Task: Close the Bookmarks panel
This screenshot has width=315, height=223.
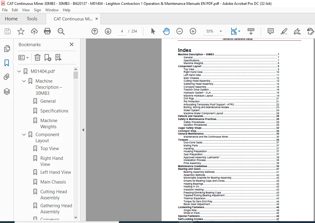Action: pos(72,44)
